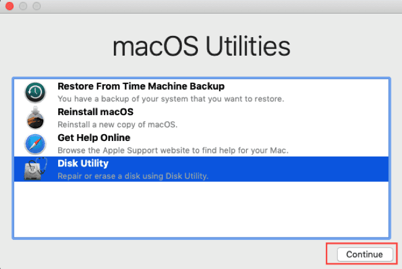The width and height of the screenshot is (402, 269).
Task: Click the Disk Utility stethoscope icon
Action: 35,169
